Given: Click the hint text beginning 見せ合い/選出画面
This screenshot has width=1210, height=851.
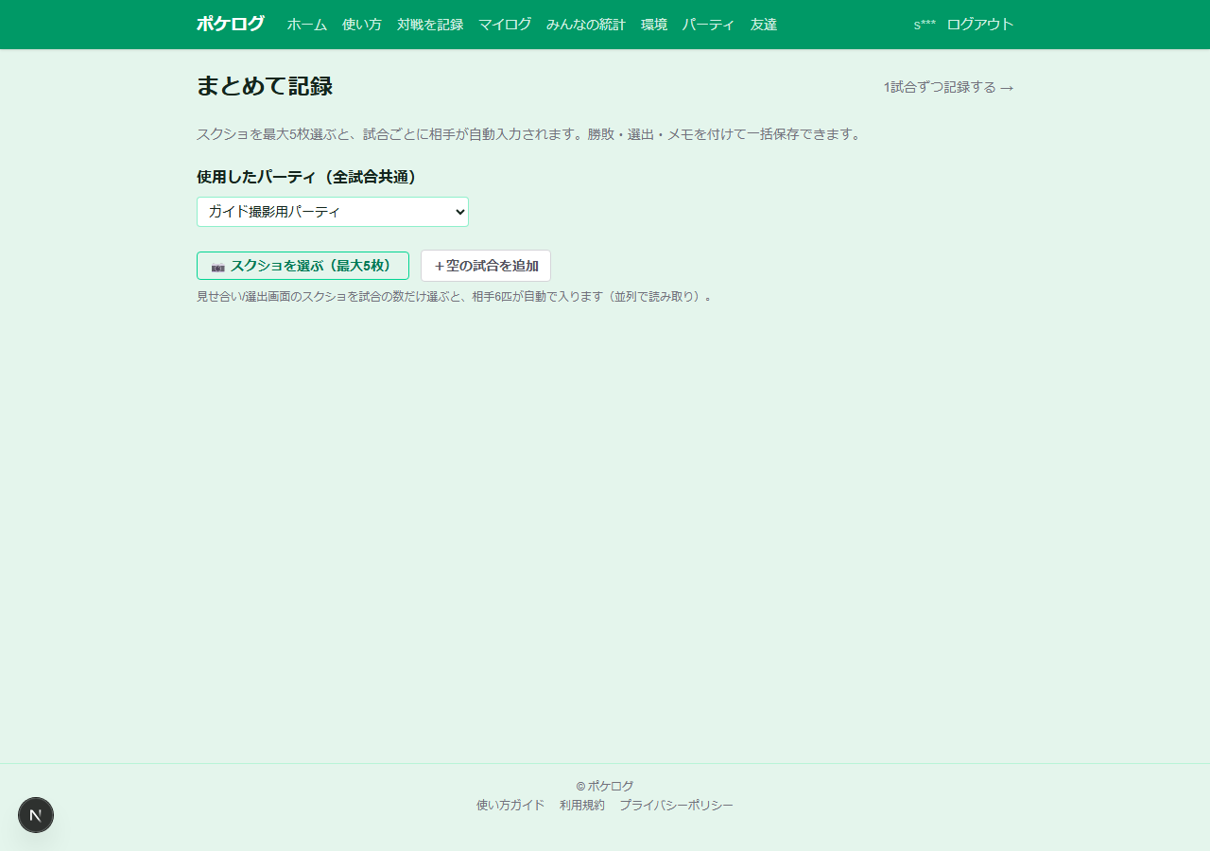Looking at the screenshot, I should tap(454, 296).
